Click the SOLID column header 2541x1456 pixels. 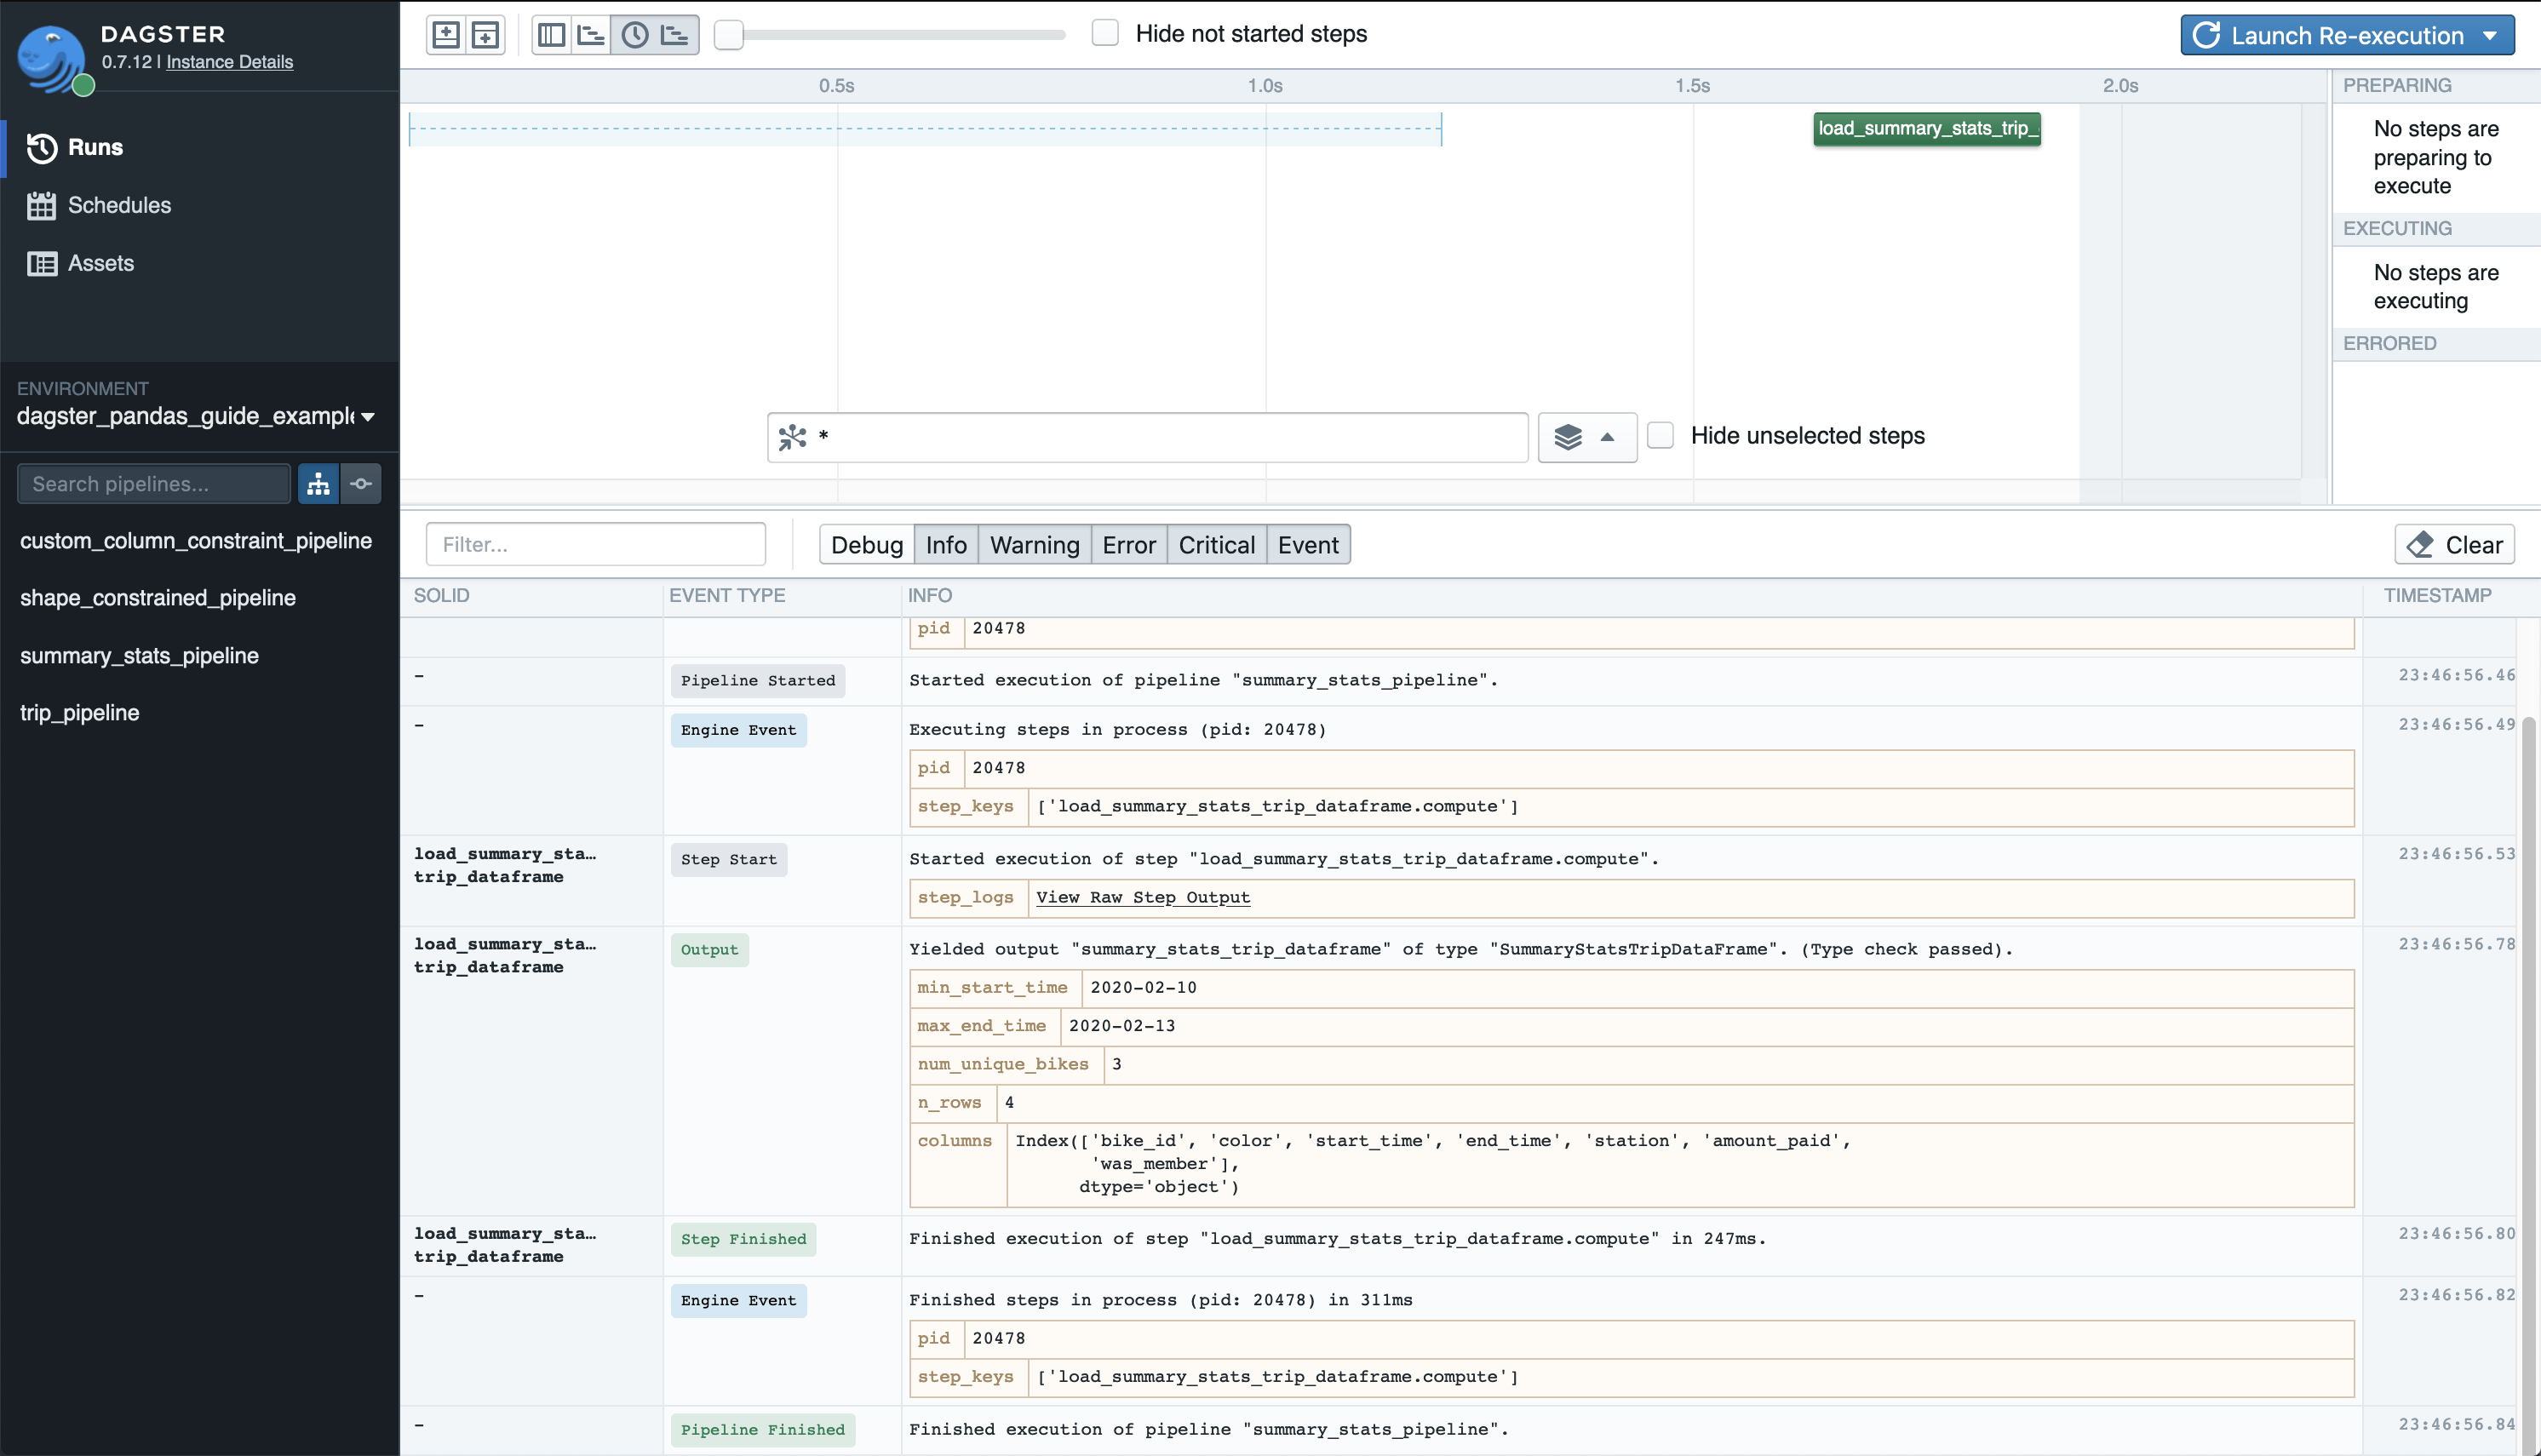[x=441, y=596]
